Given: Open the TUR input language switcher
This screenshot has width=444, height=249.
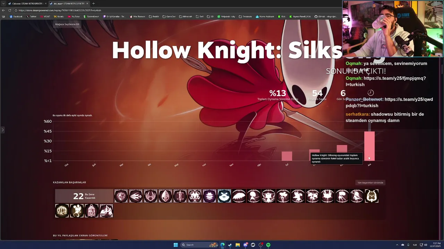Looking at the screenshot, I should click(415, 245).
